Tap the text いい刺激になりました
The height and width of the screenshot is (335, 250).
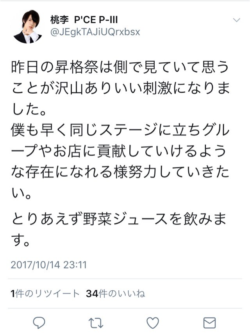tap(120, 98)
